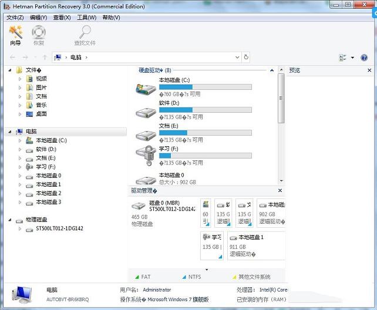Go back with left arrow navigation

pyautogui.click(x=12, y=58)
